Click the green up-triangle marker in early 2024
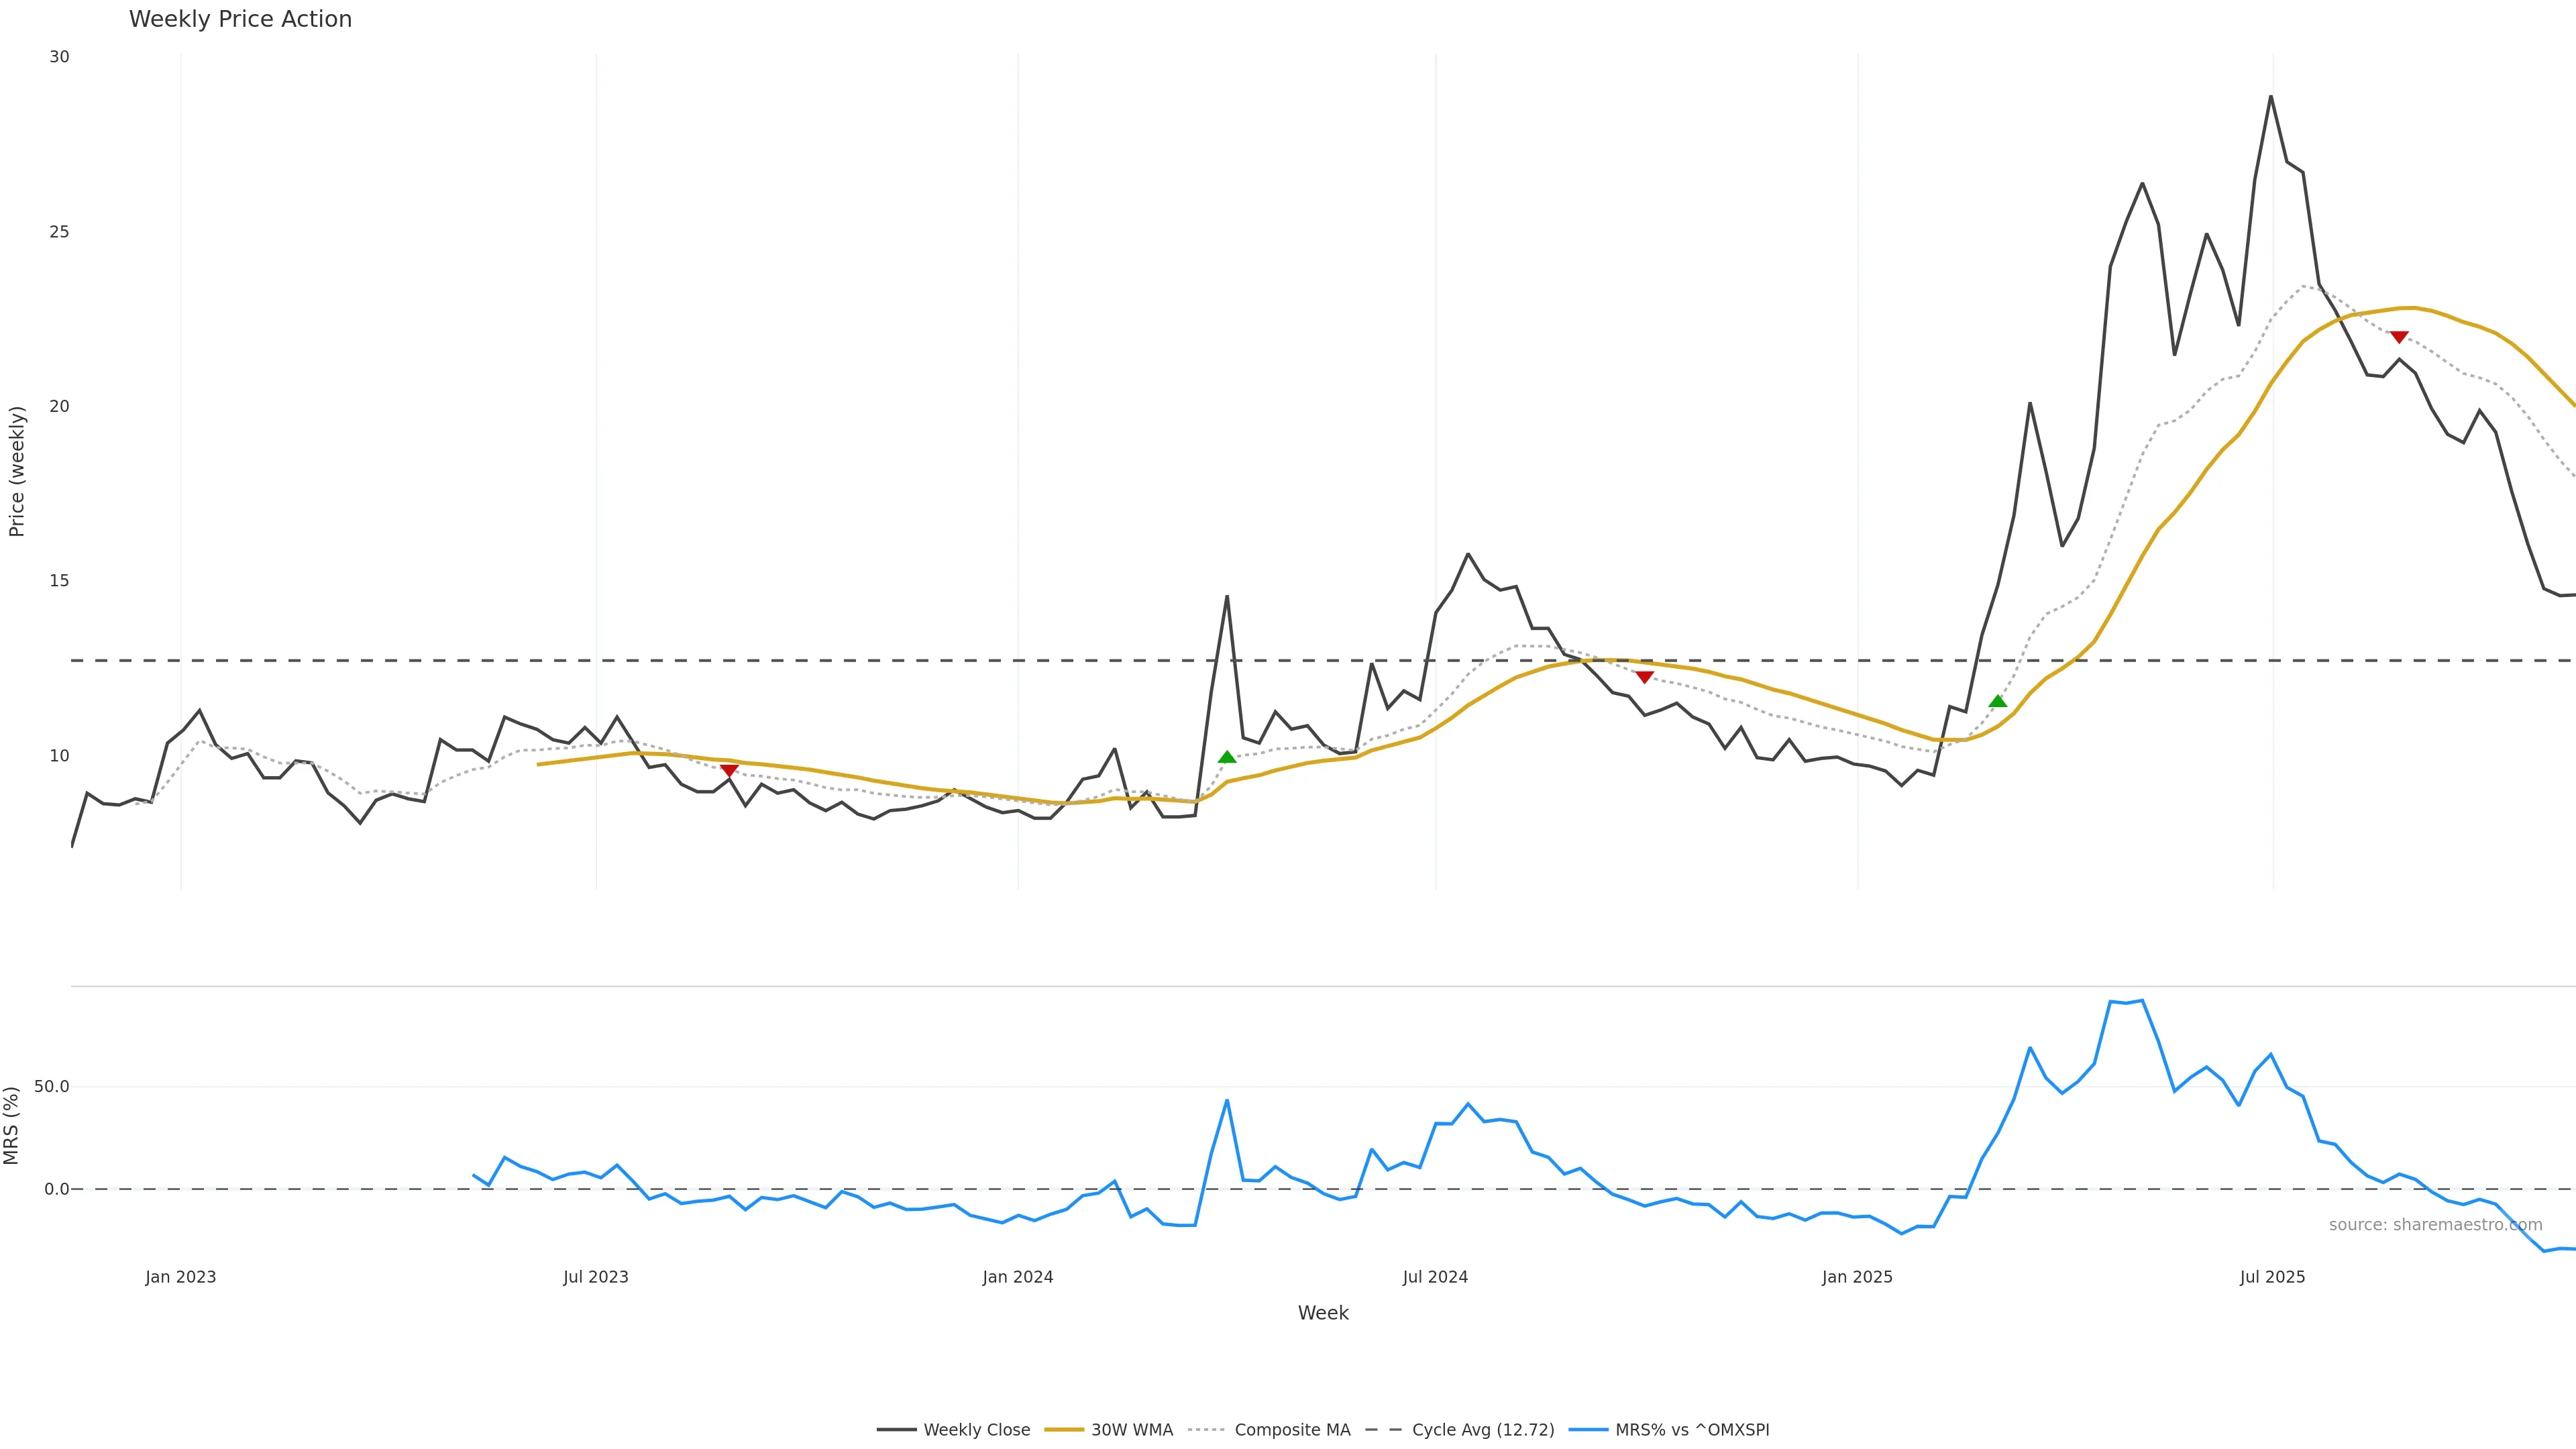This screenshot has width=2576, height=1449. [1227, 757]
